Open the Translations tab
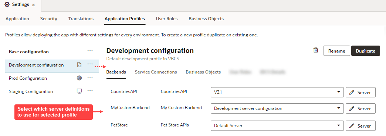The width and height of the screenshot is (386, 136). [81, 19]
